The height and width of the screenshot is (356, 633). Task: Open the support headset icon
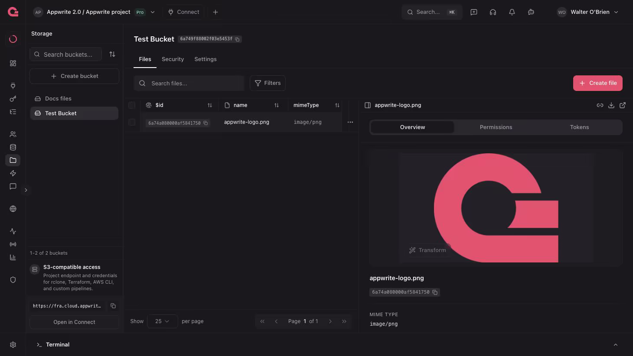click(493, 12)
